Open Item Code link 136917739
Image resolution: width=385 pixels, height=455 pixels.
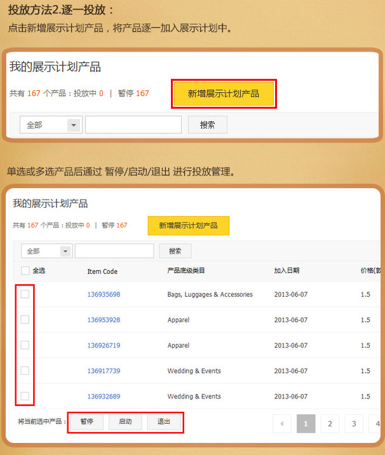click(104, 371)
